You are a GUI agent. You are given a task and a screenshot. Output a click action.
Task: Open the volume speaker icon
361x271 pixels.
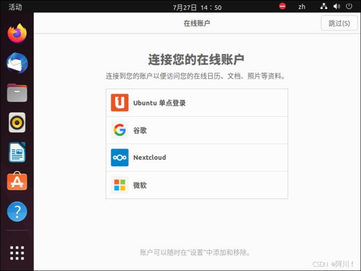(337, 6)
